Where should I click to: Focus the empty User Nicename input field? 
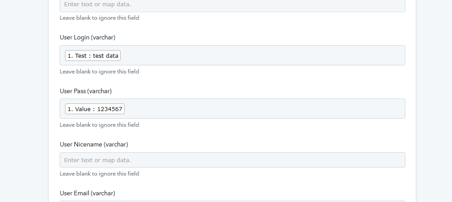coord(232,160)
